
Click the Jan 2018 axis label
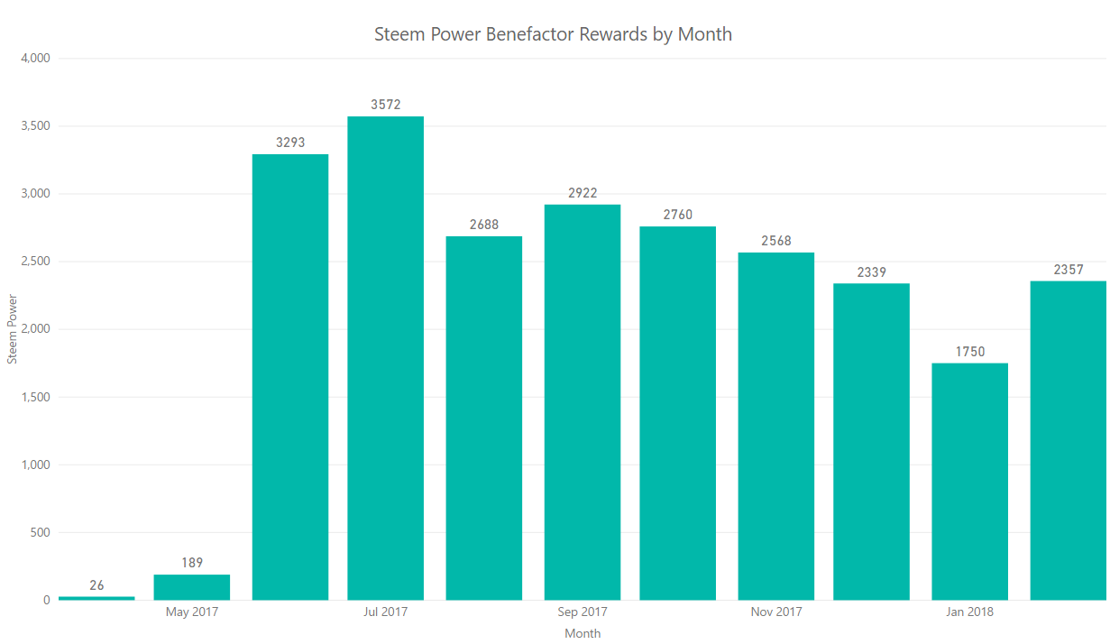(x=970, y=612)
